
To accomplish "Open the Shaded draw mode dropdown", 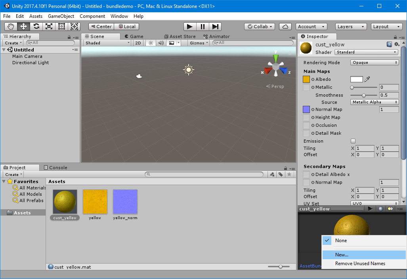I will coord(107,43).
